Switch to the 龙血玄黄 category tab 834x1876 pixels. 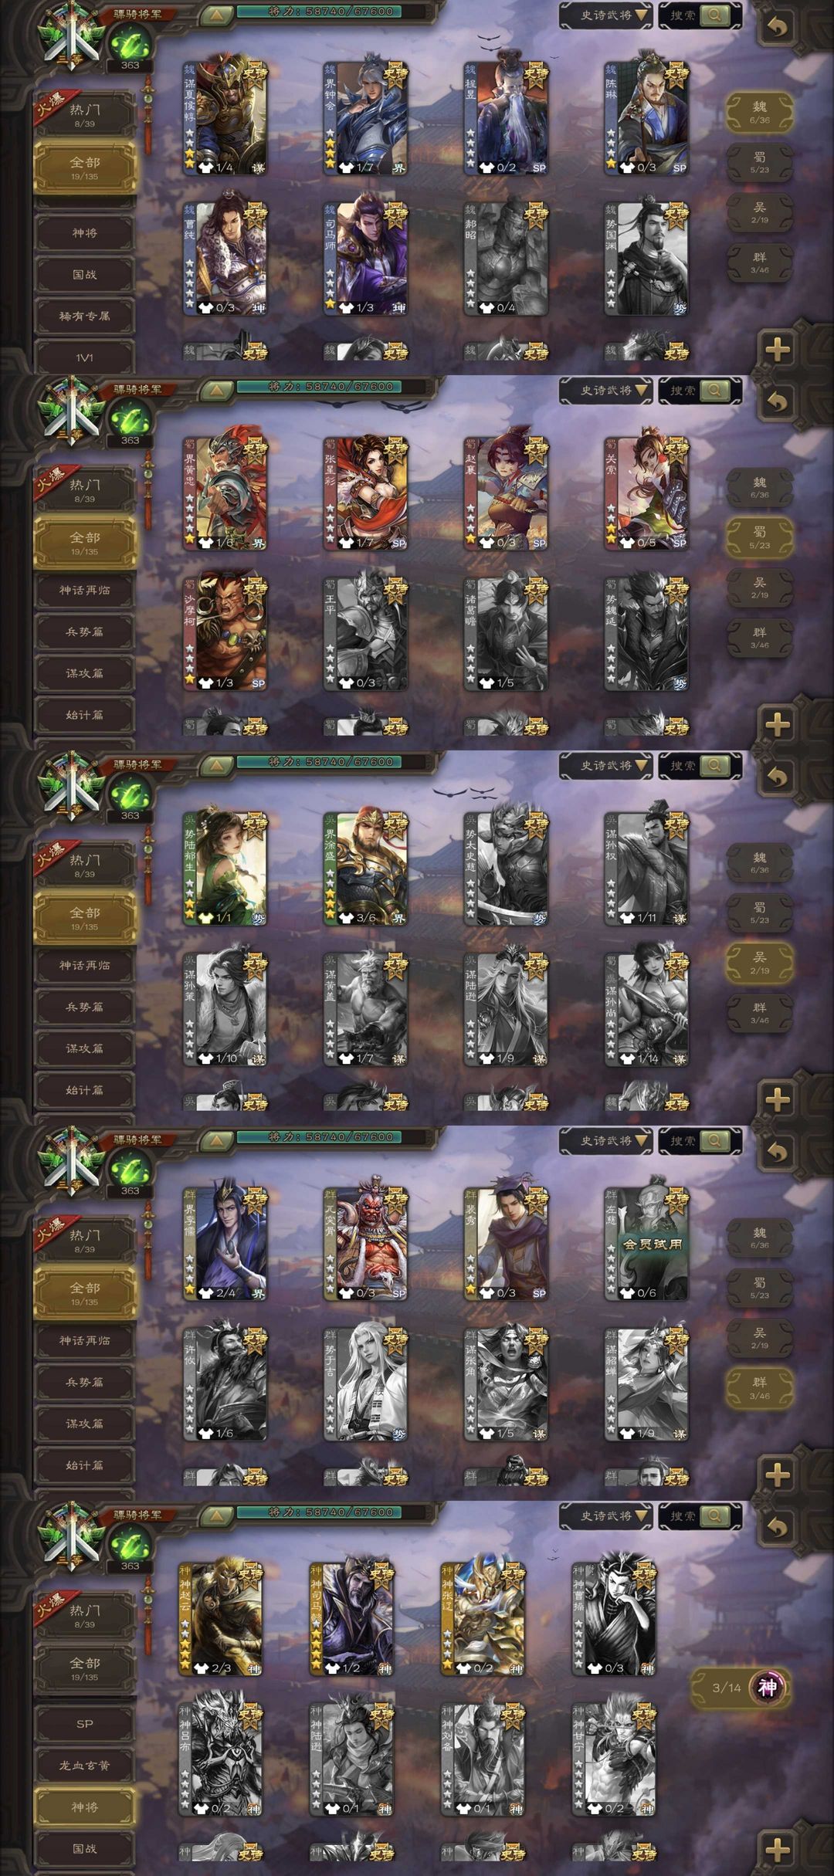pyautogui.click(x=85, y=1765)
